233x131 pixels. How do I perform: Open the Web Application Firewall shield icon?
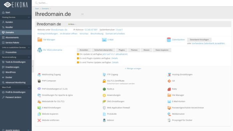[x=104, y=108]
